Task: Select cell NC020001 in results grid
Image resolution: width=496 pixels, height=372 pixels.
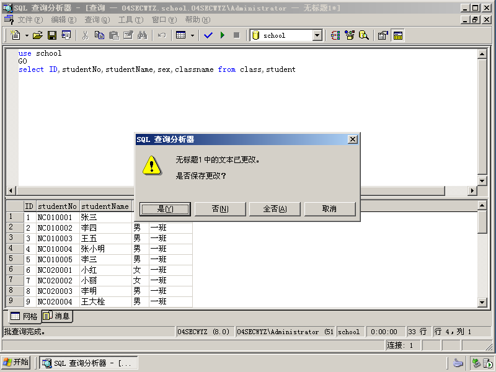Action: coord(58,270)
